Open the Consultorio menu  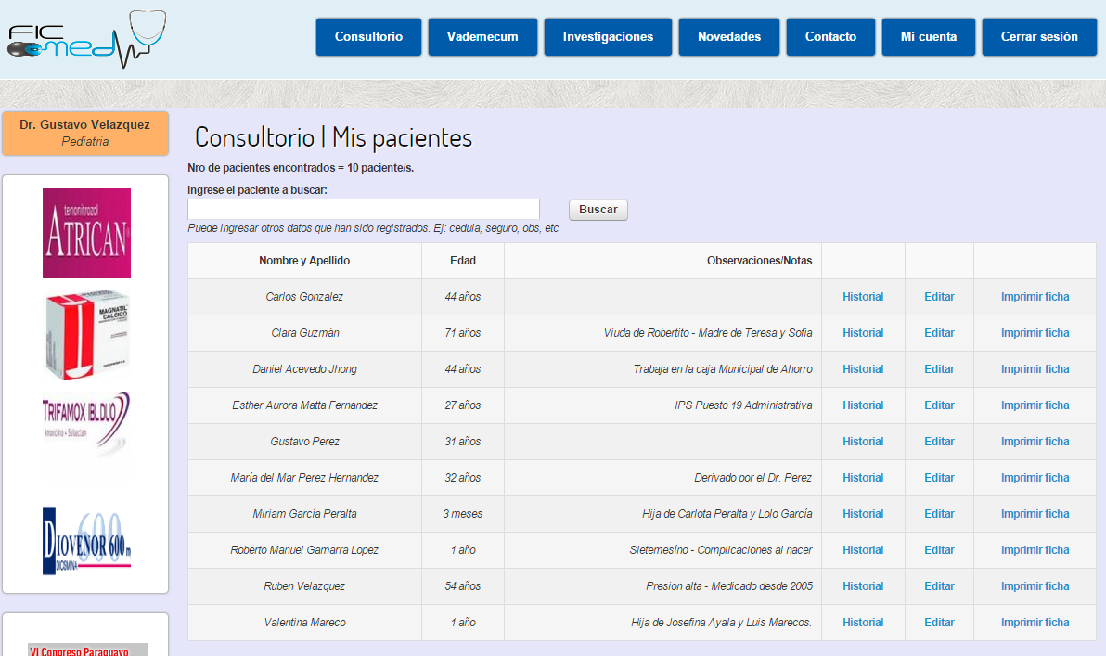click(x=367, y=37)
